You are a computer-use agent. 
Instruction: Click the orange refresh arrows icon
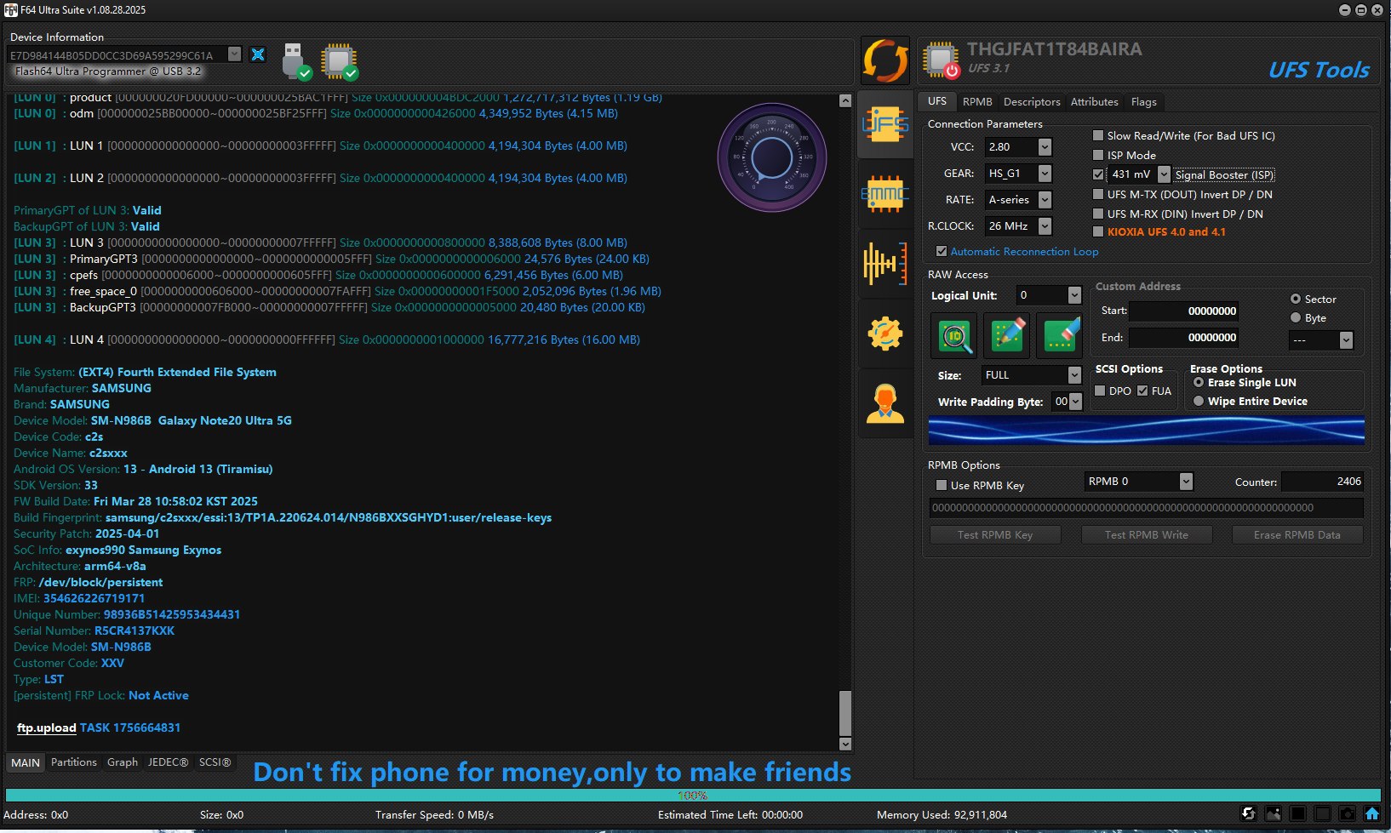pos(885,61)
